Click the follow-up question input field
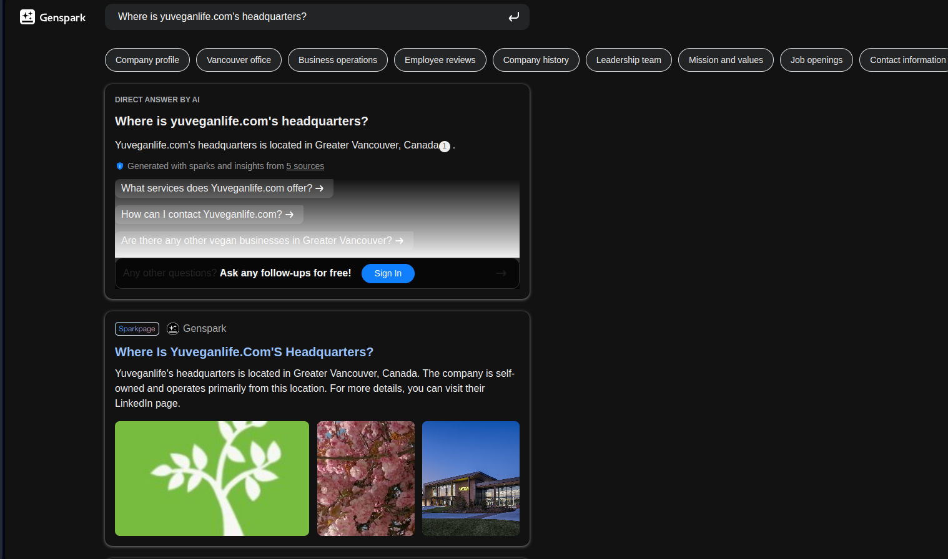 click(317, 273)
